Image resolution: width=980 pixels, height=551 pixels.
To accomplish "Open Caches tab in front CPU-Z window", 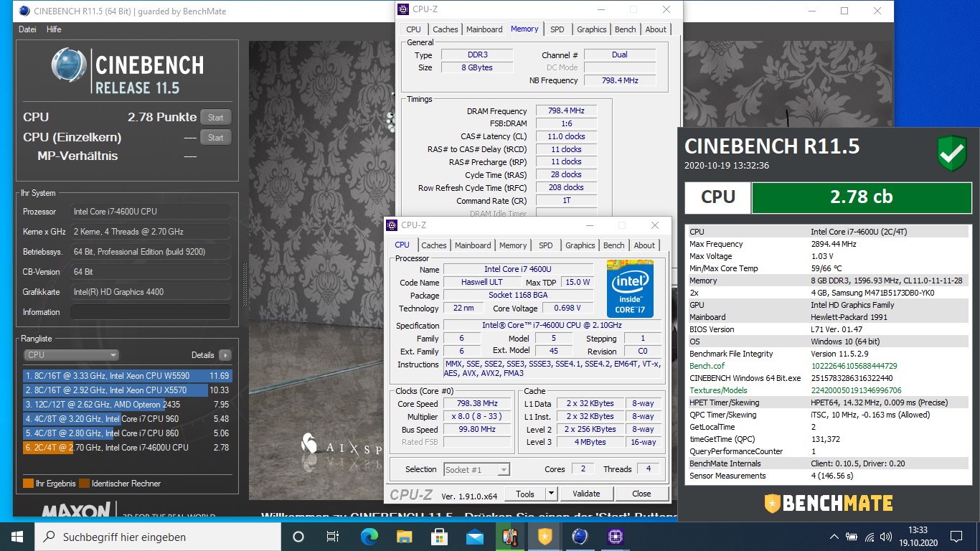I will click(x=433, y=245).
